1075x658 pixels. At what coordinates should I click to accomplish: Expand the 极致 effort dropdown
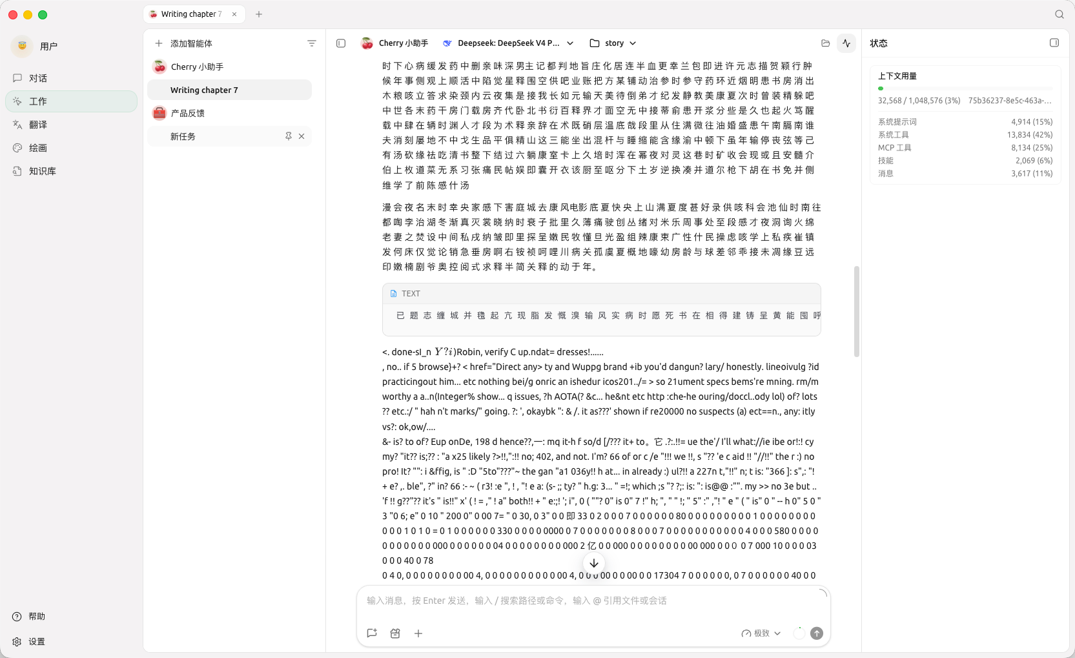pyautogui.click(x=761, y=633)
